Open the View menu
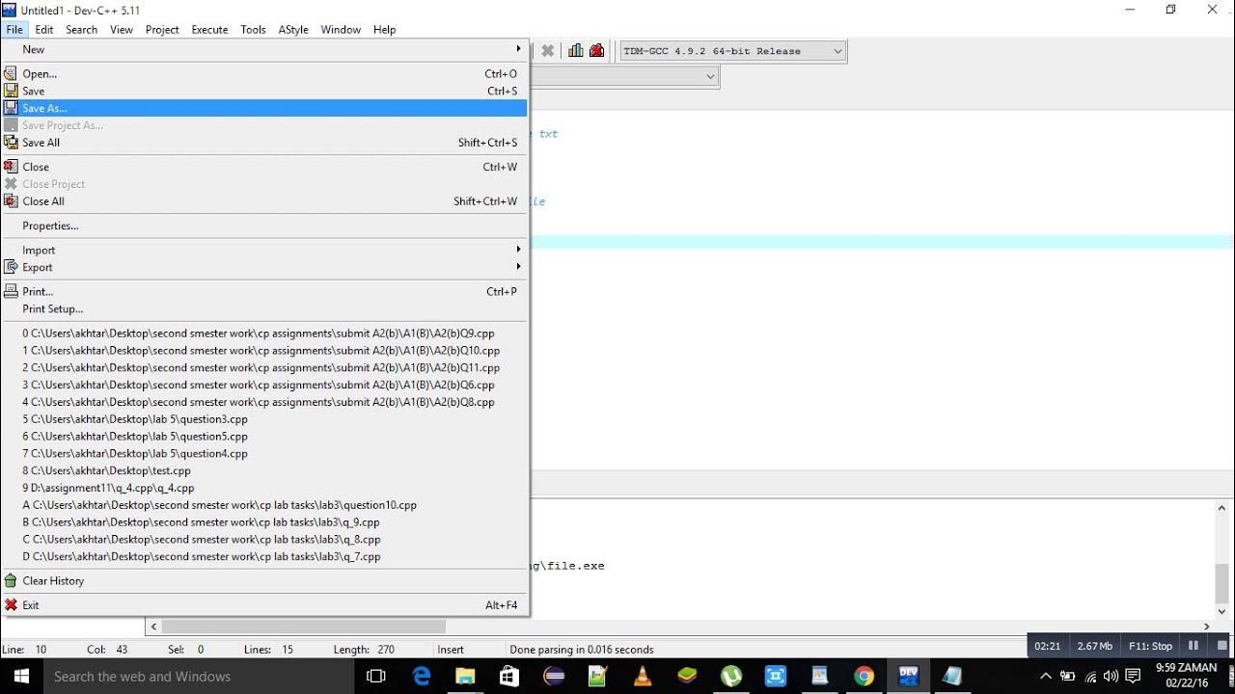This screenshot has width=1235, height=694. click(x=122, y=30)
